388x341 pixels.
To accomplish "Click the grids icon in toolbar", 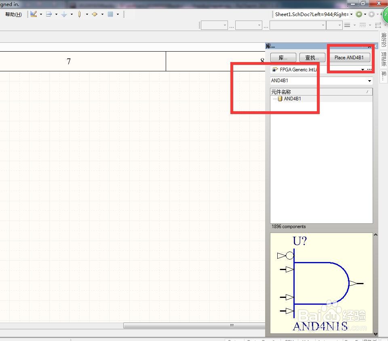I will tap(110, 14).
